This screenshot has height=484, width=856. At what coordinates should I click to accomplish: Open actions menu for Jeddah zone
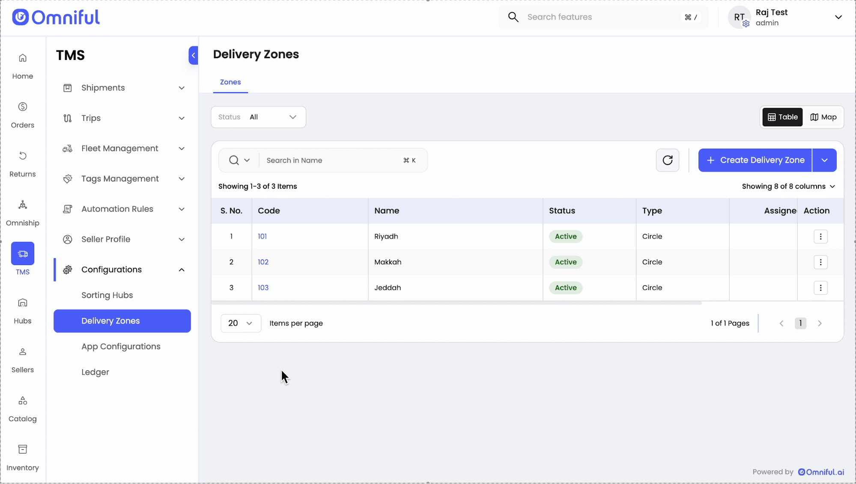tap(820, 288)
